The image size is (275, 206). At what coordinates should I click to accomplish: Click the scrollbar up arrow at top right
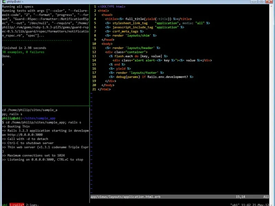271,6
